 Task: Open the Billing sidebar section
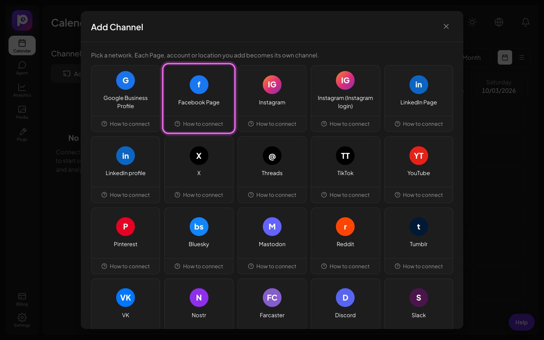[x=22, y=299]
